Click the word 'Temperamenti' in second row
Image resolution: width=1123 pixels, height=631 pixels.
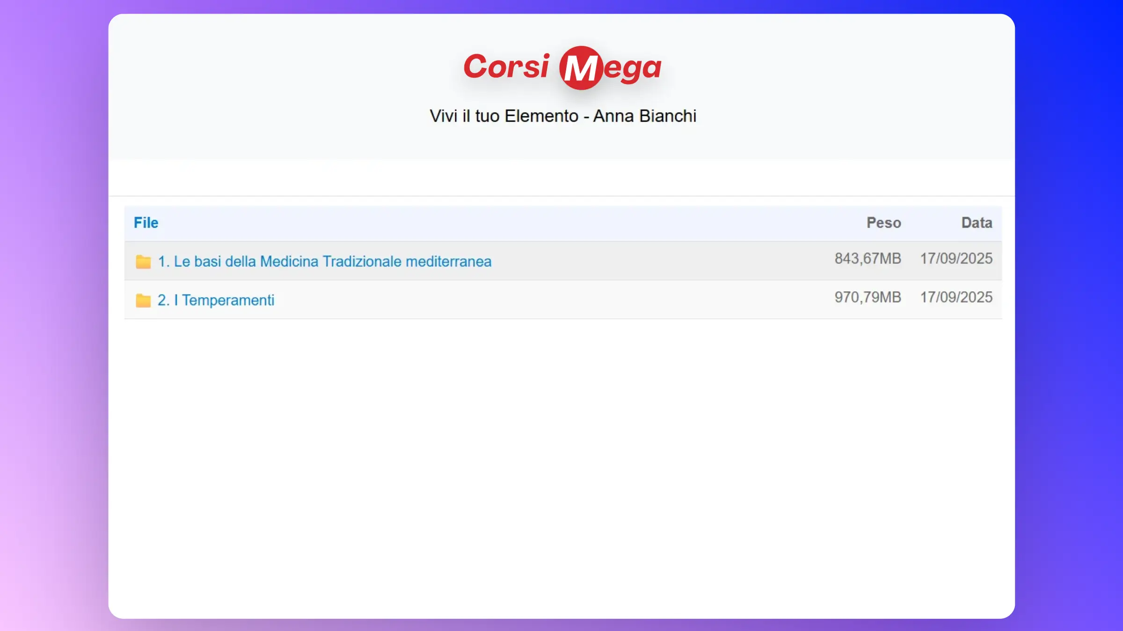[x=228, y=300]
